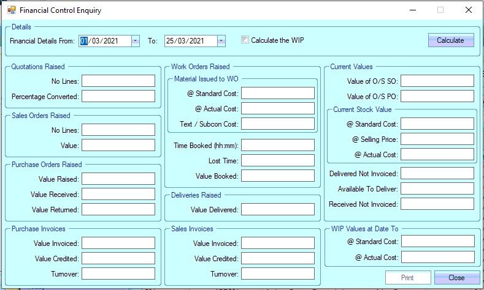
Task: Open the Financial Details From date dropdown
Action: [135, 41]
